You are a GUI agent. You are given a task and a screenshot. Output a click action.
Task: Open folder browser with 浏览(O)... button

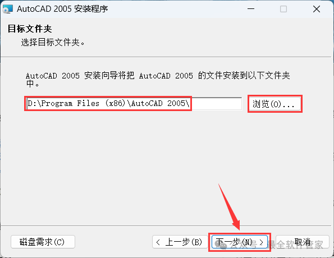[x=275, y=104]
